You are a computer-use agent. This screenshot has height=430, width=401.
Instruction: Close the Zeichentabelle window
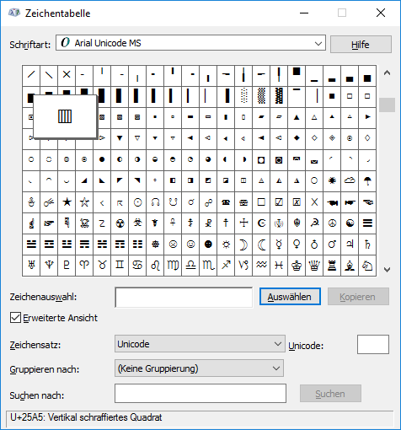pyautogui.click(x=381, y=13)
